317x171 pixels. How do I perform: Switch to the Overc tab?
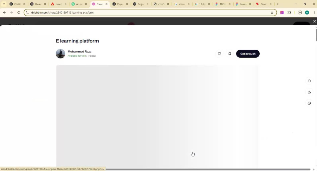(38, 4)
